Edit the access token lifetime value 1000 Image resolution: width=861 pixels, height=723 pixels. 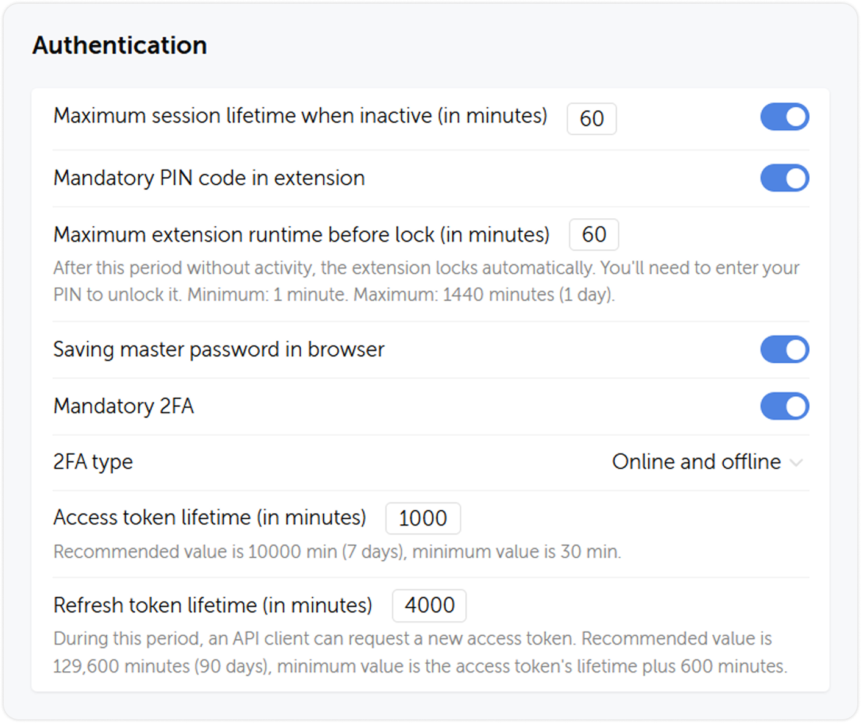pyautogui.click(x=423, y=518)
